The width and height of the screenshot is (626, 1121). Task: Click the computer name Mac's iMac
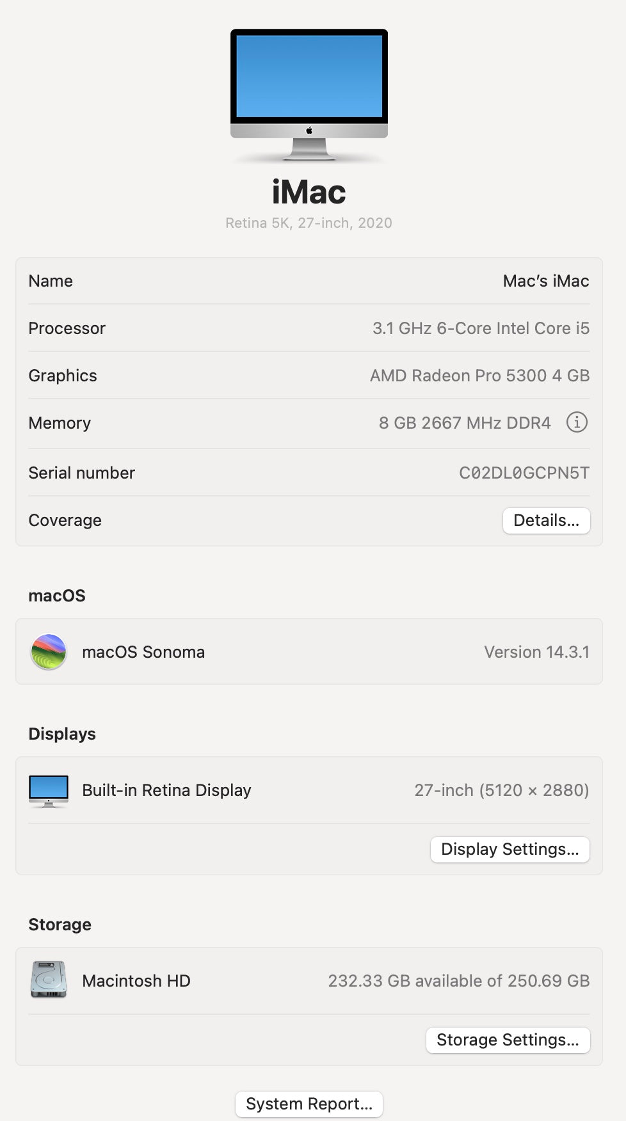[545, 282]
